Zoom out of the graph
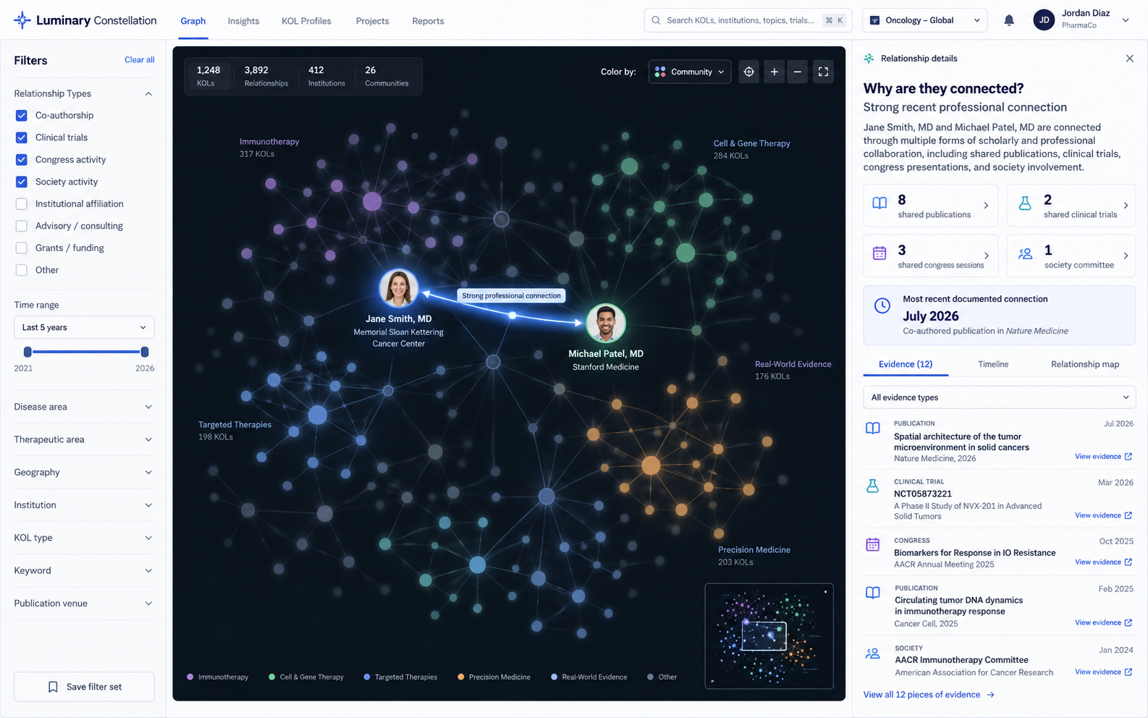Image resolution: width=1148 pixels, height=718 pixels. click(798, 72)
